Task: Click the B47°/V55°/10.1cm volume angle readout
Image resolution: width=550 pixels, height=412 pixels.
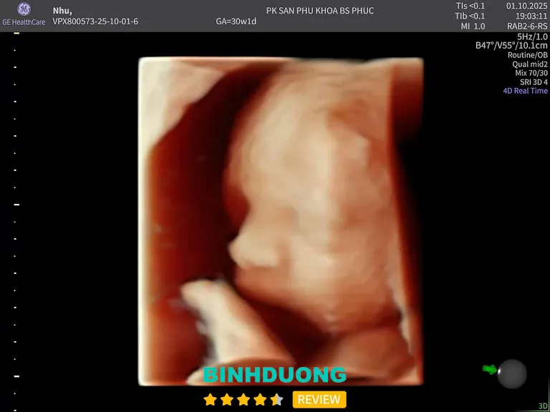Action: coord(511,46)
